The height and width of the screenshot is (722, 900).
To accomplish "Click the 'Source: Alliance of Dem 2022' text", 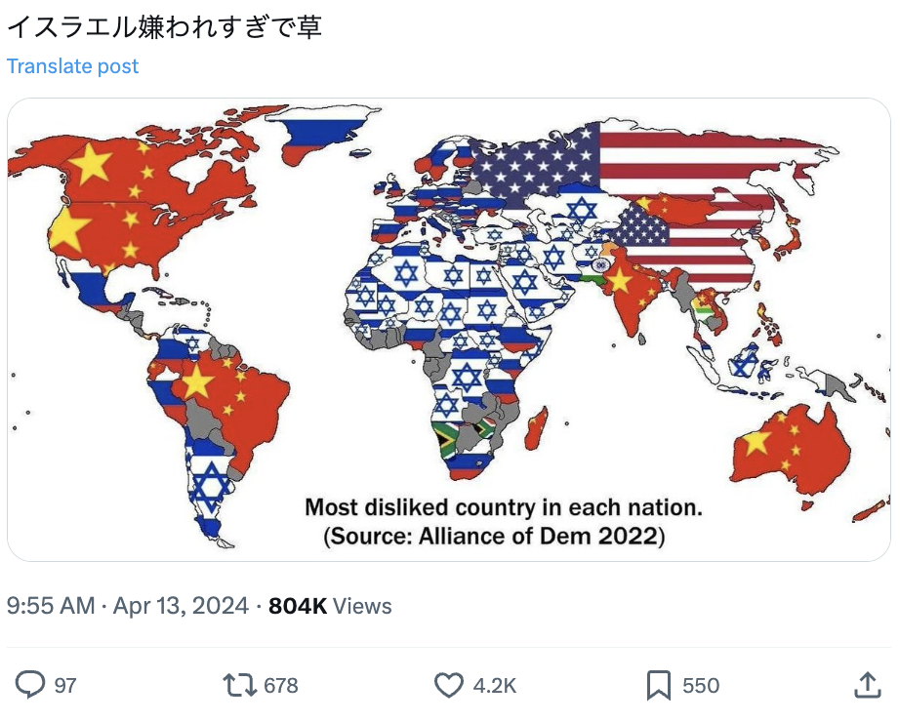I will [494, 537].
